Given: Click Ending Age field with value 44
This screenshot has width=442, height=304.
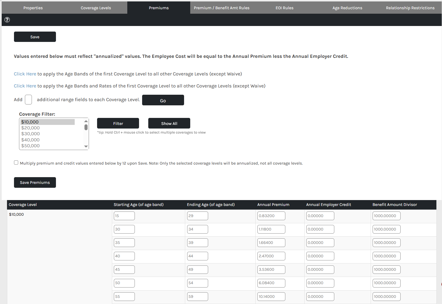Looking at the screenshot, I should tap(198, 256).
